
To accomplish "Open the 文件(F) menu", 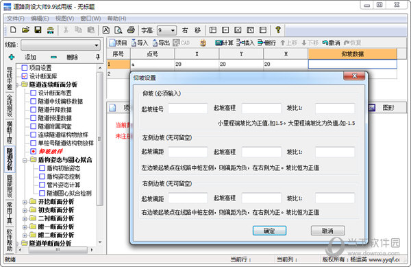I will (x=16, y=19).
